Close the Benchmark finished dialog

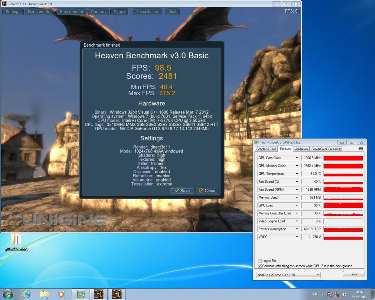(207, 191)
